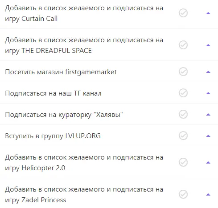Click check icon for Helicopter 2.0 task

183,162
